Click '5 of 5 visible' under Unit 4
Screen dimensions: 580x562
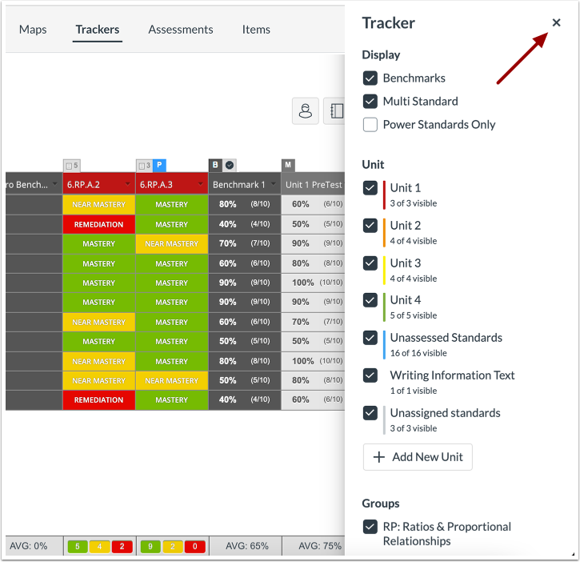tap(413, 315)
